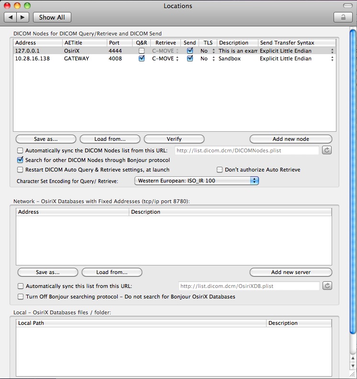Viewport: 357px width, 379px height.
Task: Click Show All in the toolbar
Action: [52, 17]
